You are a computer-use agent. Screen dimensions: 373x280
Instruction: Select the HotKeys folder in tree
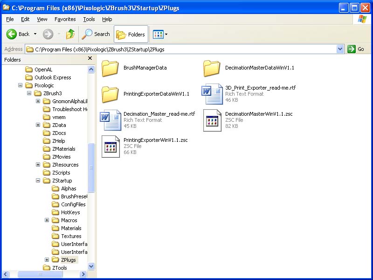coord(66,212)
